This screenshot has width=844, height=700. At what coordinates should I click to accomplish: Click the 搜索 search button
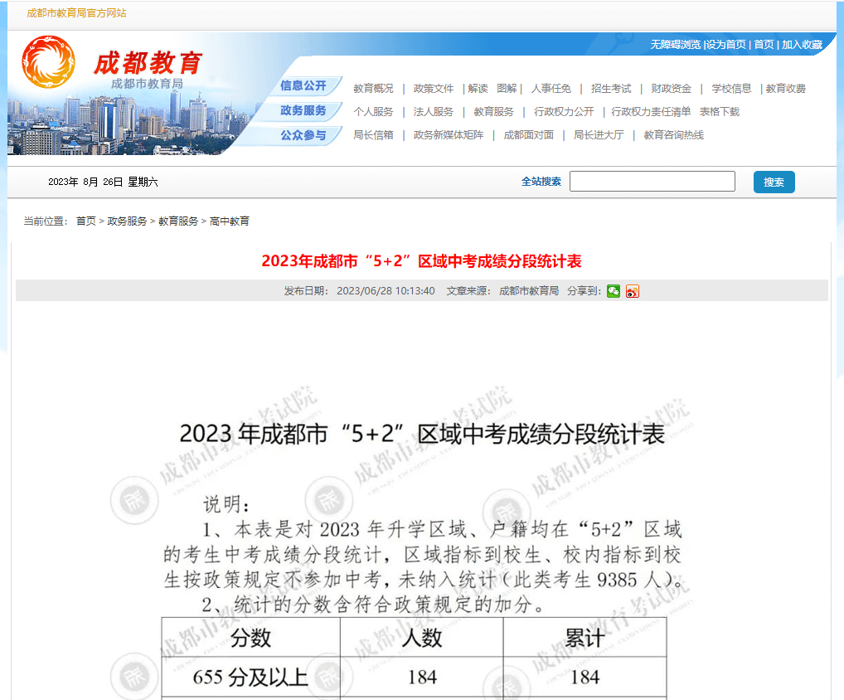[774, 181]
